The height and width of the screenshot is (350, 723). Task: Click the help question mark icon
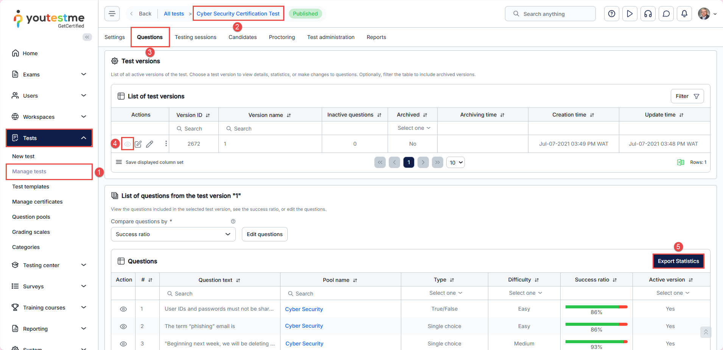[611, 14]
